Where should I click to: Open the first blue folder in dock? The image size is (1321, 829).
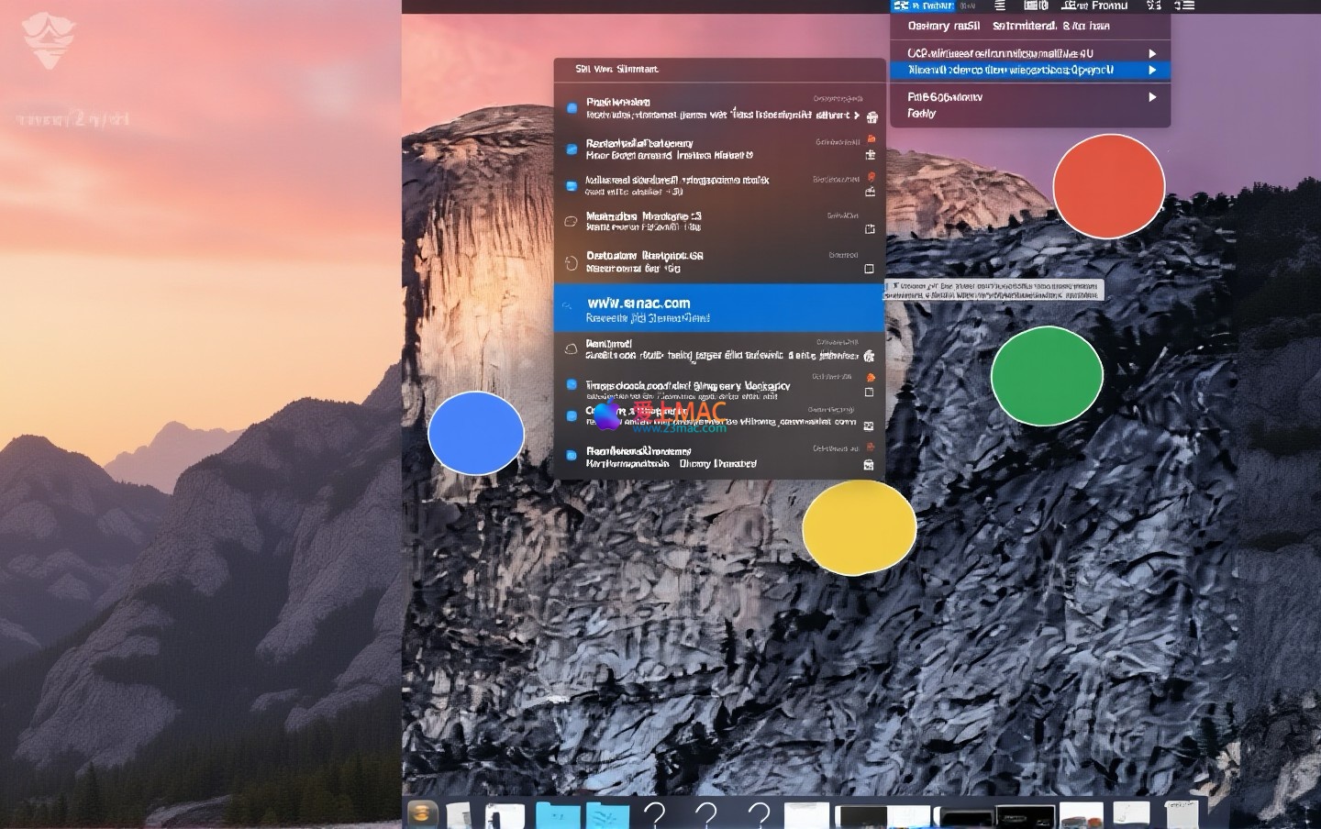[x=558, y=814]
